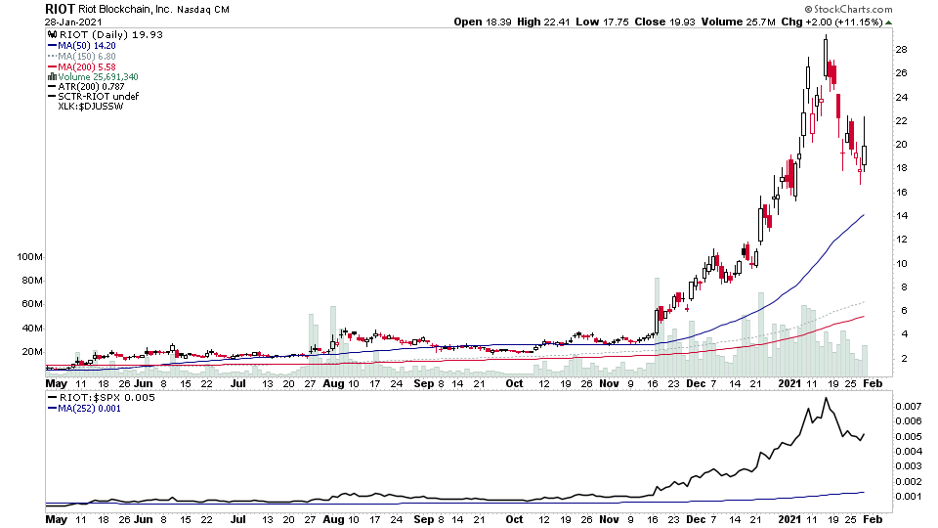
Task: Click the 'XLK:$DJUSSW' legend entry
Action: click(x=90, y=106)
